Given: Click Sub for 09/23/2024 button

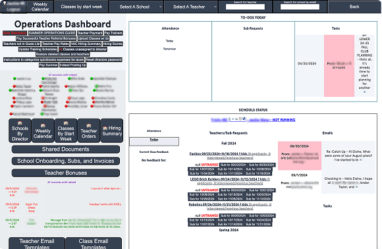Looking at the screenshot, I should click(233, 165).
